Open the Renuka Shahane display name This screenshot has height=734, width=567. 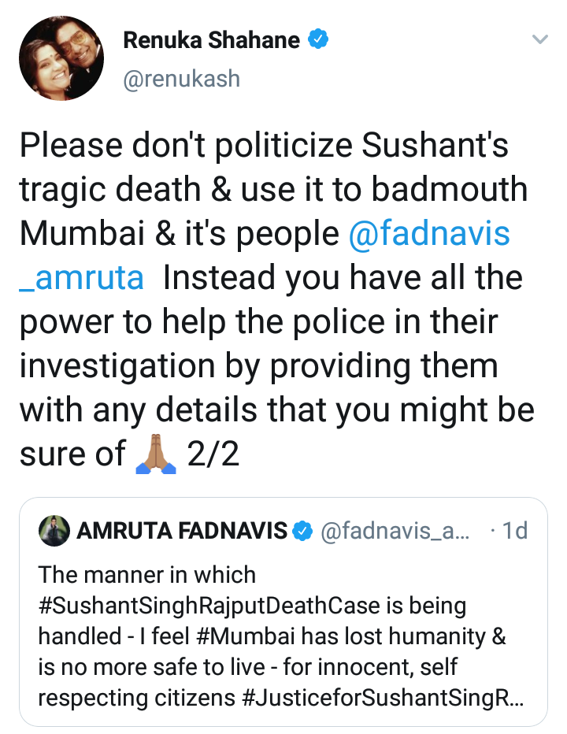pyautogui.click(x=213, y=40)
